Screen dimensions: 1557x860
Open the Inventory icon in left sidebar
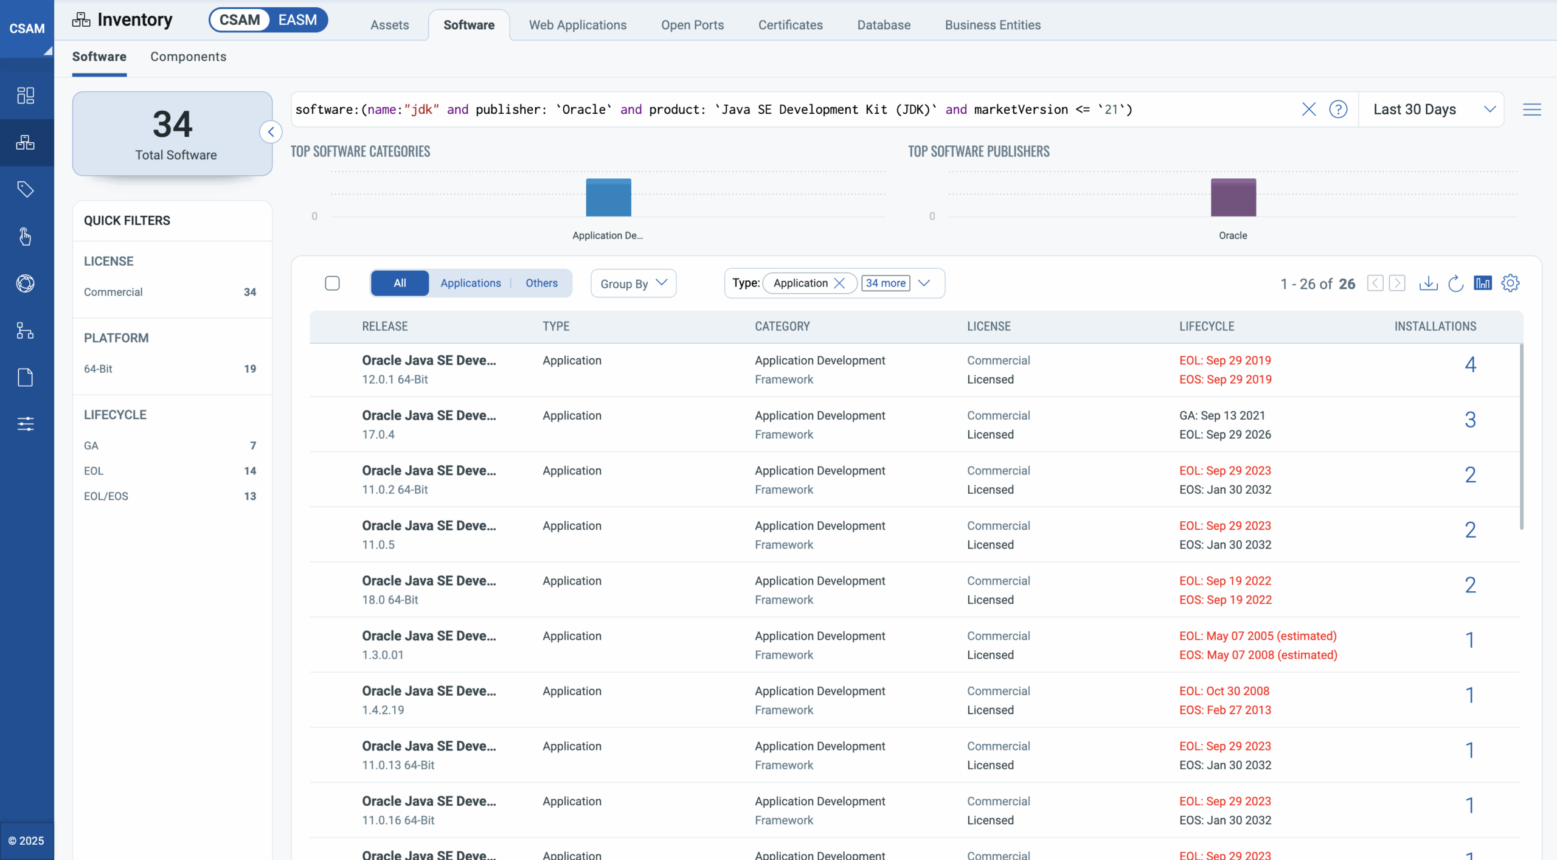[x=26, y=142]
